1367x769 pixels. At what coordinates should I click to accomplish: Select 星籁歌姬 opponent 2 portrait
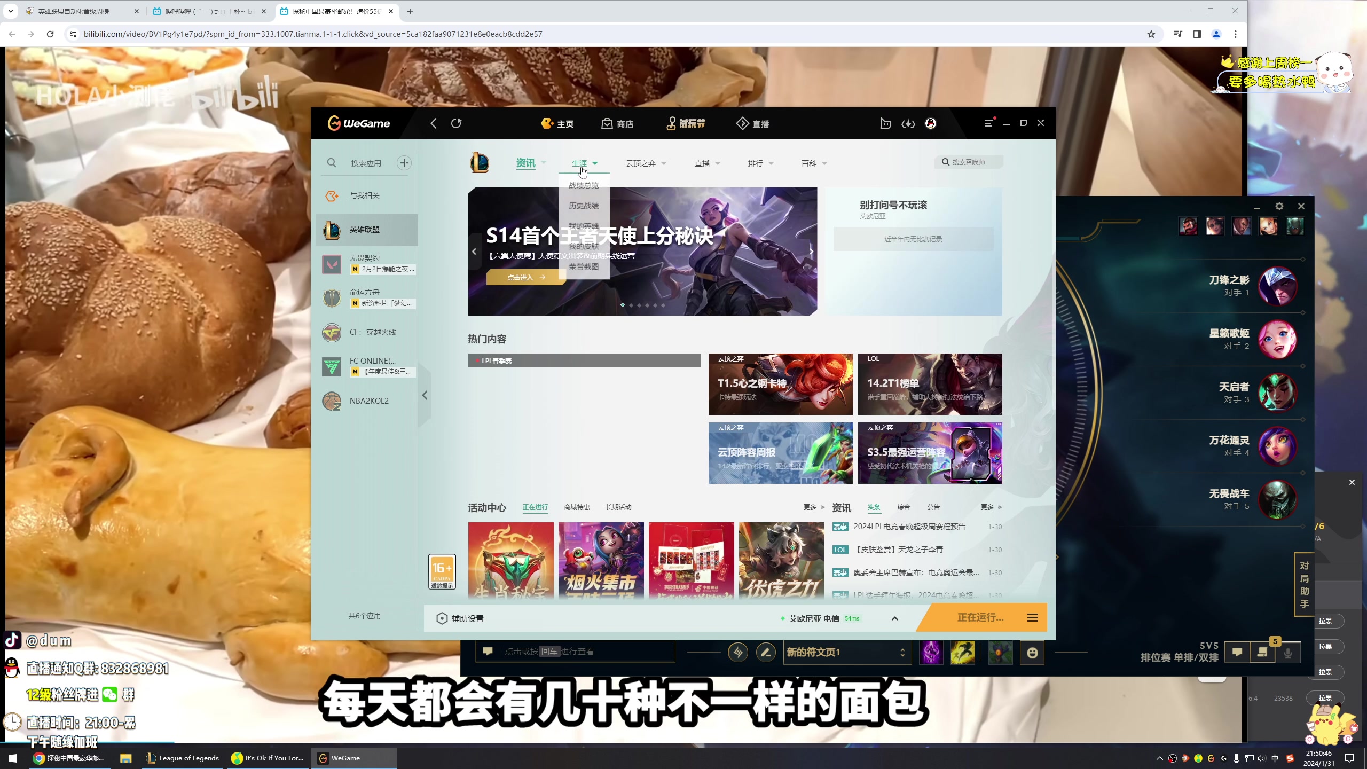[x=1277, y=339]
